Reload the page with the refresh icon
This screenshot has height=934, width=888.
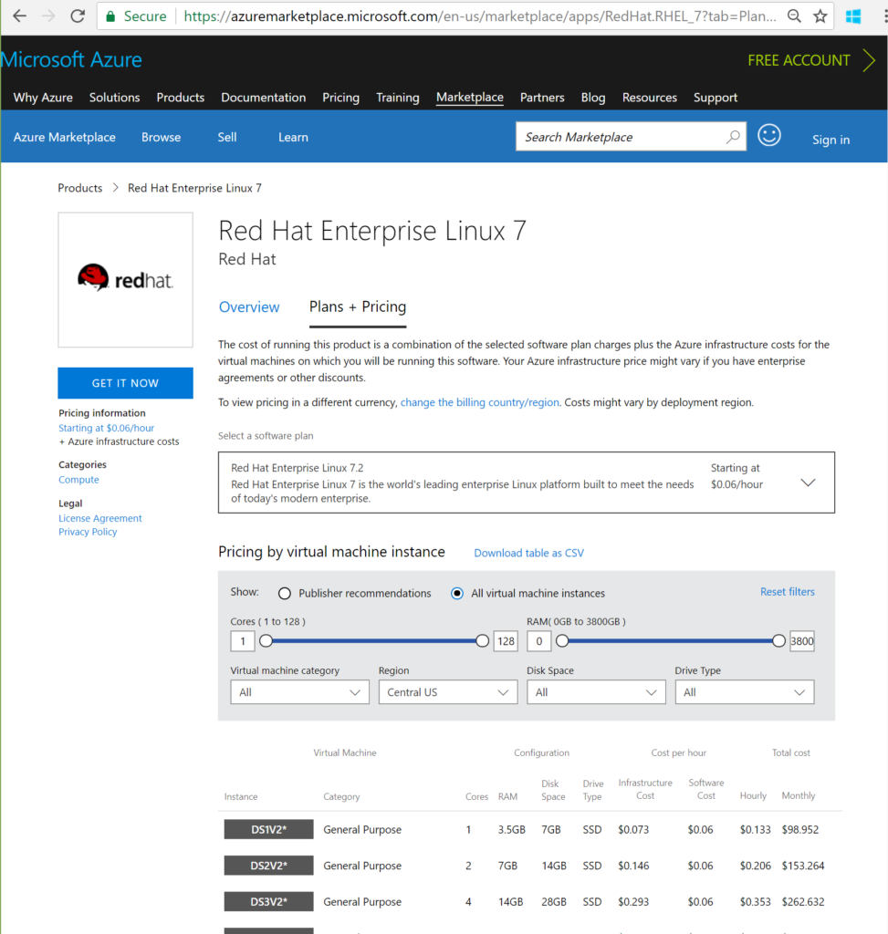point(78,16)
